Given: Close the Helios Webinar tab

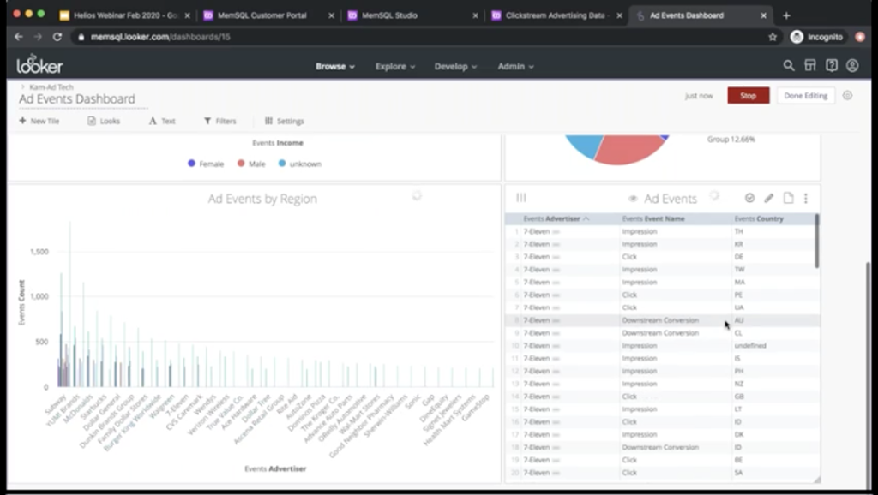Looking at the screenshot, I should coord(187,15).
